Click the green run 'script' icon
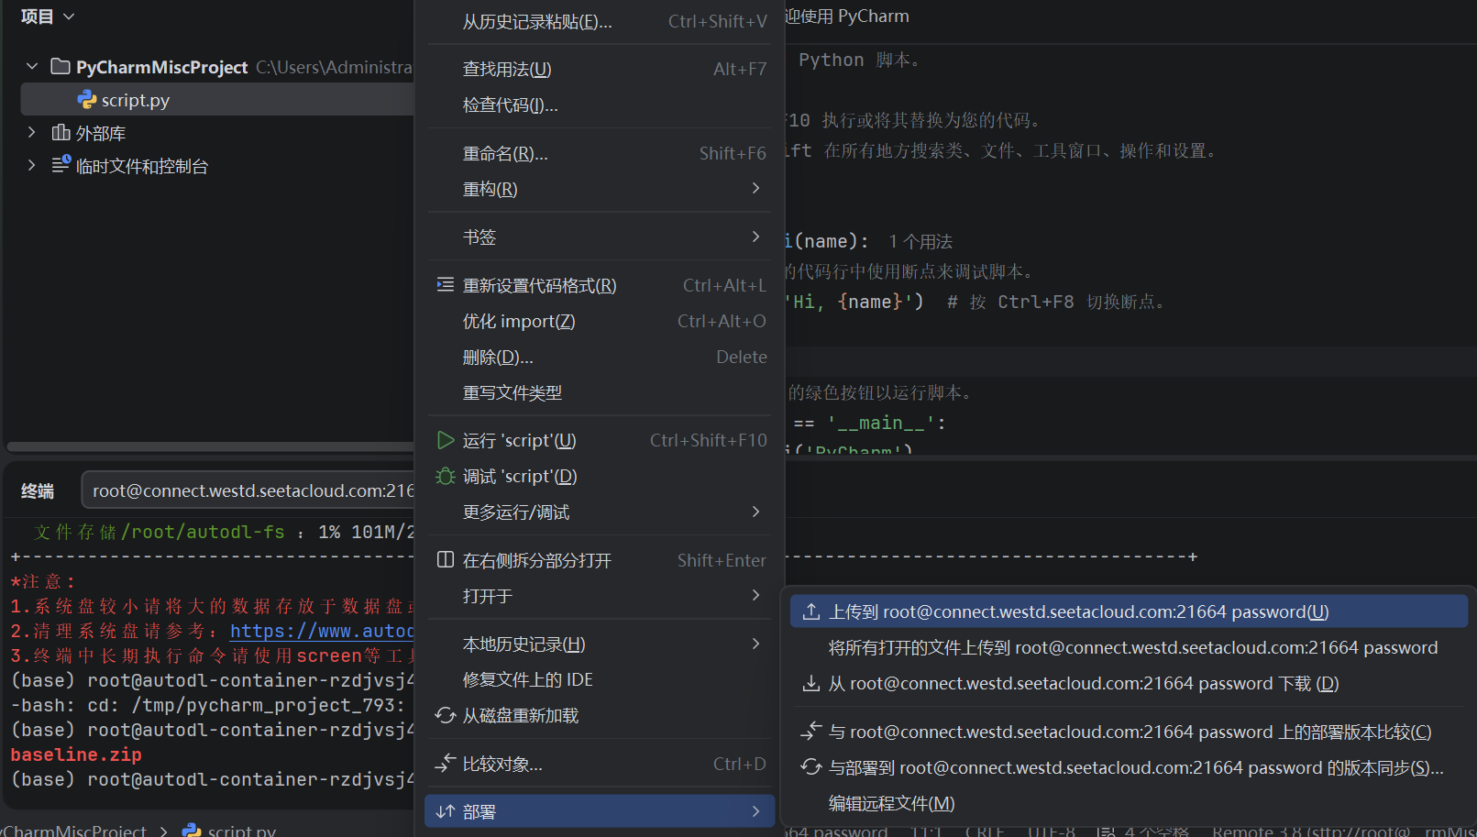Image resolution: width=1477 pixels, height=837 pixels. 446,440
